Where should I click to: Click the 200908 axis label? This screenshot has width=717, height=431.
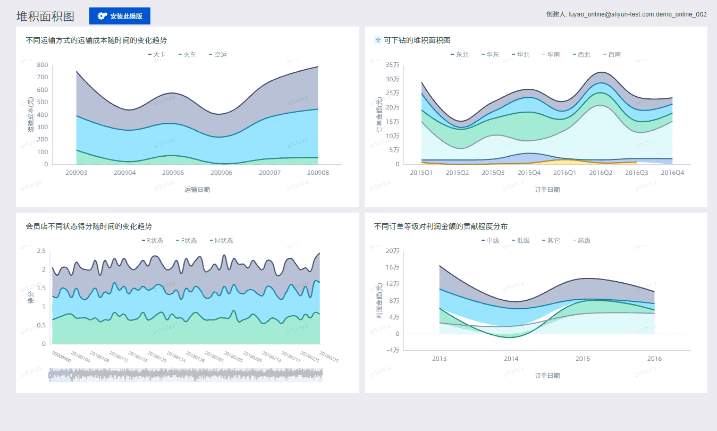pyautogui.click(x=318, y=173)
